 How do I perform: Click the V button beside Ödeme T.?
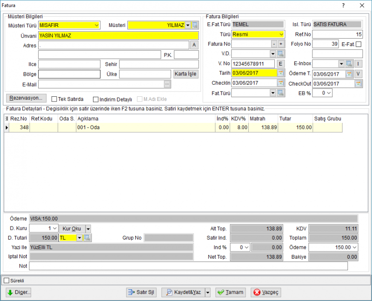(358, 74)
